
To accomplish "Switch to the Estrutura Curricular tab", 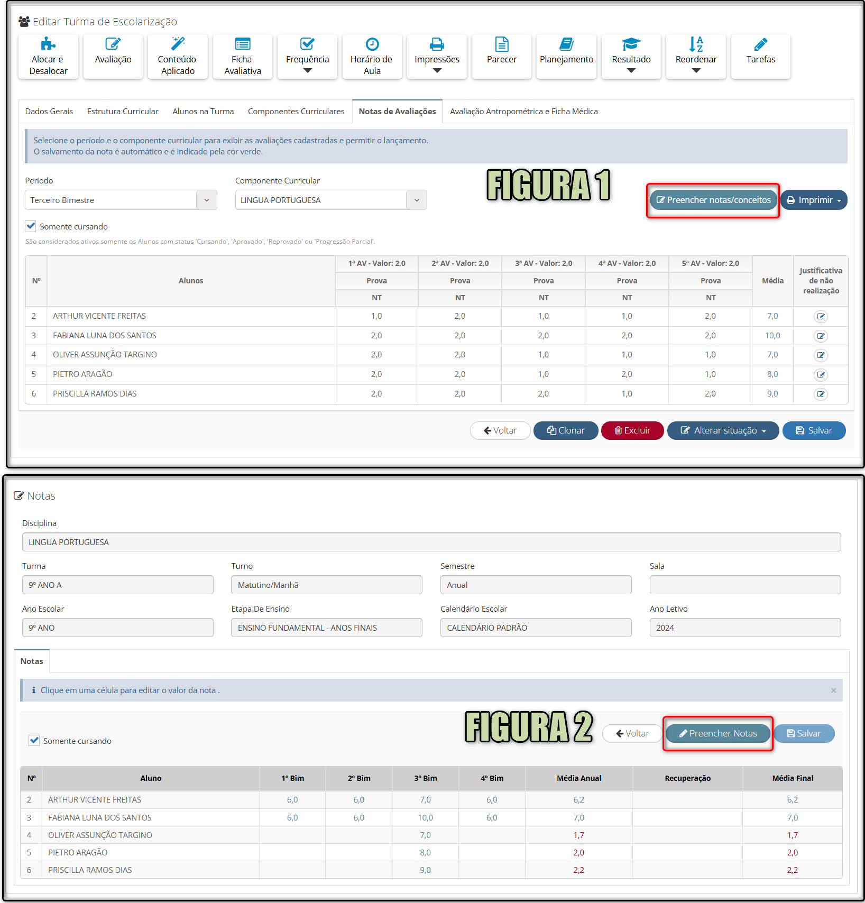I will [x=123, y=112].
